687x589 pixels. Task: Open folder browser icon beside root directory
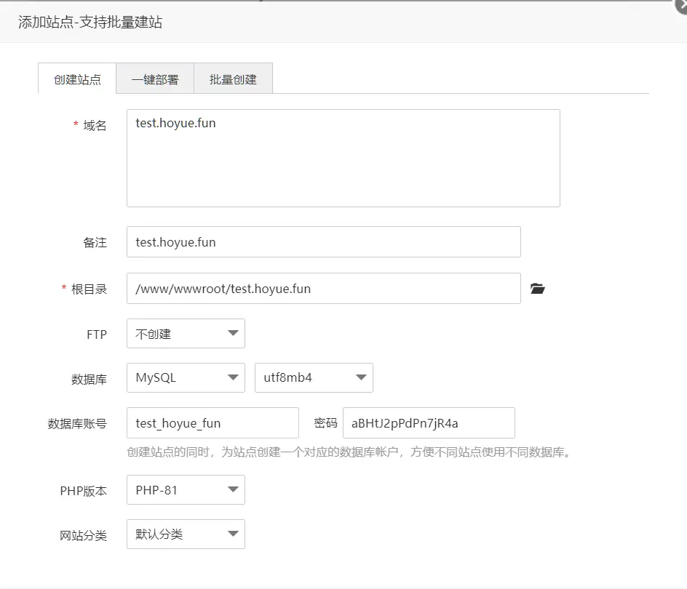pos(538,289)
